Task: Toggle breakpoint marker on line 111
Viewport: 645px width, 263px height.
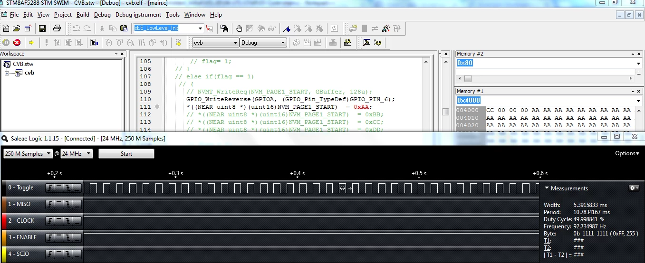Action: (157, 107)
